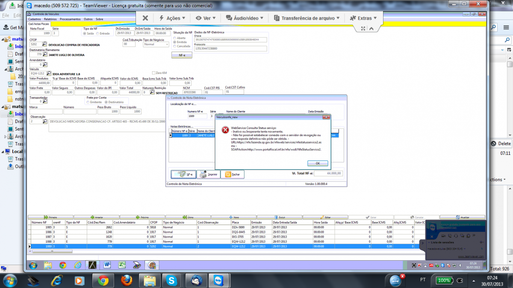The width and height of the screenshot is (513, 288).
Task: Click the Chave NF-Eletrônica field
Action: click(x=230, y=39)
